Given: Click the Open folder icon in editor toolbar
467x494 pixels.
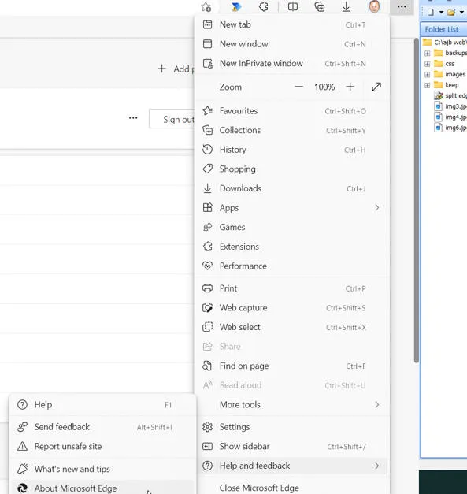Looking at the screenshot, I should [x=451, y=13].
